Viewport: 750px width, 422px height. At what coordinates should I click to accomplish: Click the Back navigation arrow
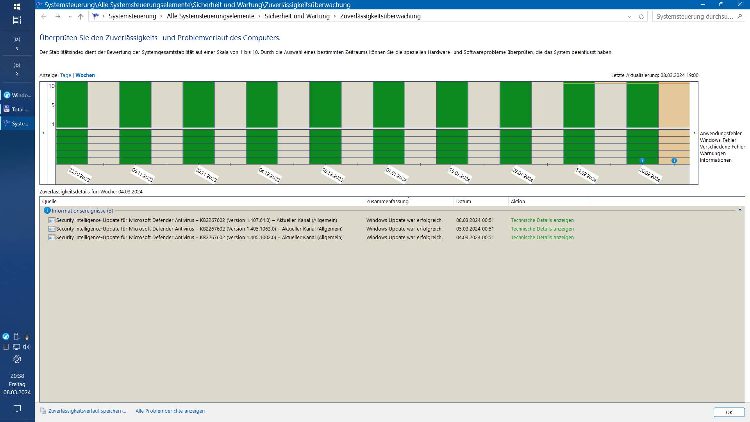[x=44, y=16]
